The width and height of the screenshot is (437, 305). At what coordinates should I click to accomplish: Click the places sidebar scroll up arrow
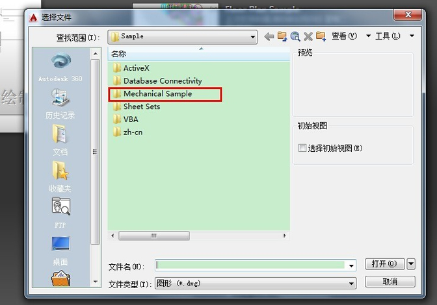pyautogui.click(x=96, y=54)
